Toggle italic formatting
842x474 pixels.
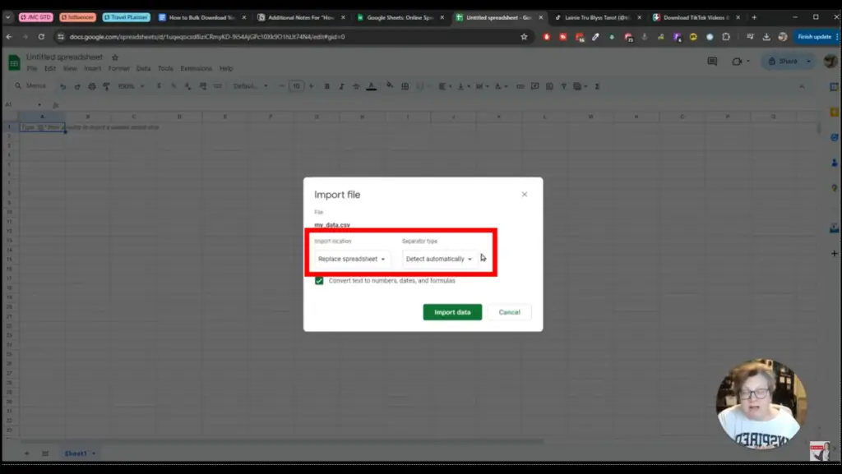coord(341,86)
